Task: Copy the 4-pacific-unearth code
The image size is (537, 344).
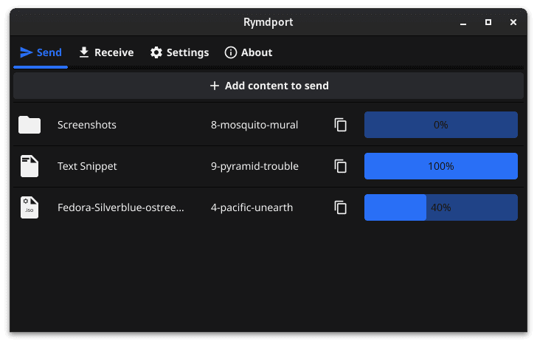Action: [x=340, y=207]
